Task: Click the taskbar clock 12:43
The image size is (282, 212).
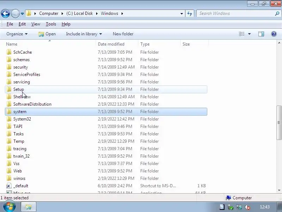Action: click(265, 207)
